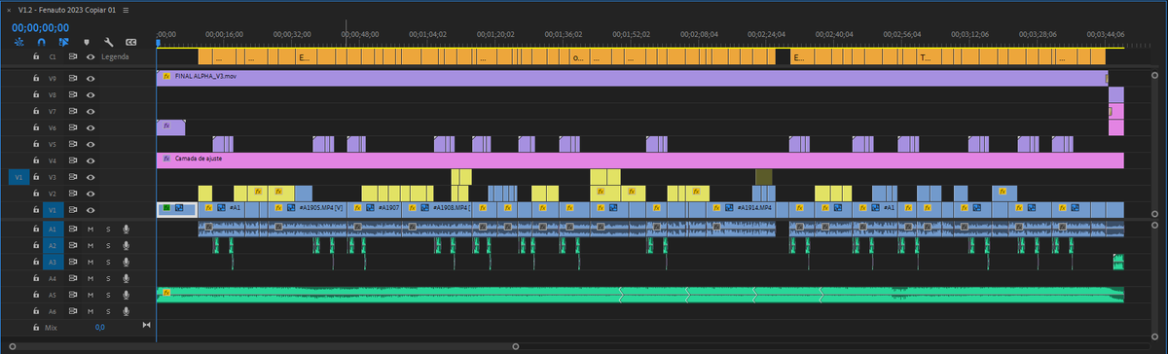Toggle sync lock on track V7
Image resolution: width=1168 pixels, height=354 pixels.
coord(73,112)
